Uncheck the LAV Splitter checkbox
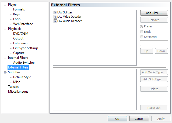172x123 pixels. click(x=55, y=12)
